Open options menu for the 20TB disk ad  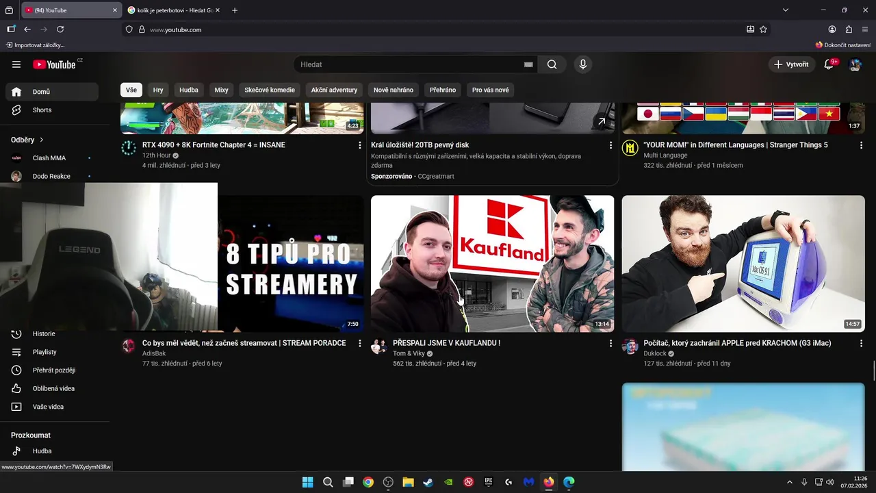click(611, 145)
